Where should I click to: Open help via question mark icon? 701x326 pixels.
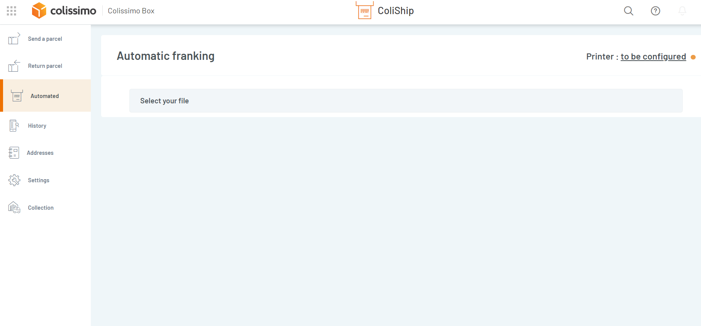click(655, 11)
